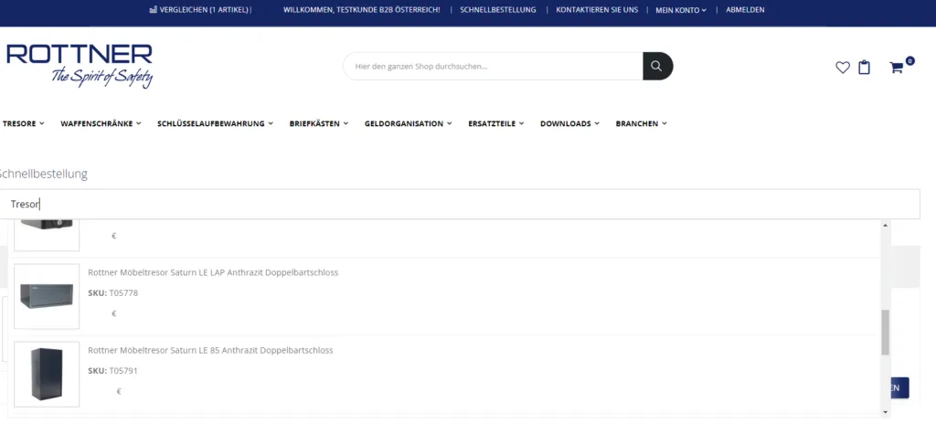
Task: Open Kontaktieren Sie uns link
Action: point(597,10)
